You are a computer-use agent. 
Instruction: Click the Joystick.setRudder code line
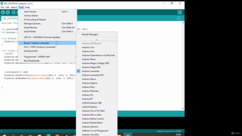coord(39,78)
